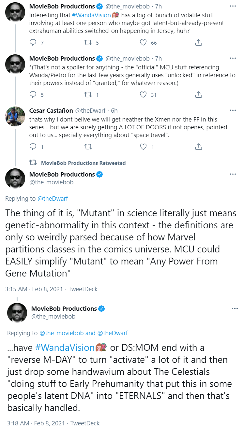Open Cesar Castañon's profile picture
Viewport: 244px width, 427px height.
click(x=15, y=116)
